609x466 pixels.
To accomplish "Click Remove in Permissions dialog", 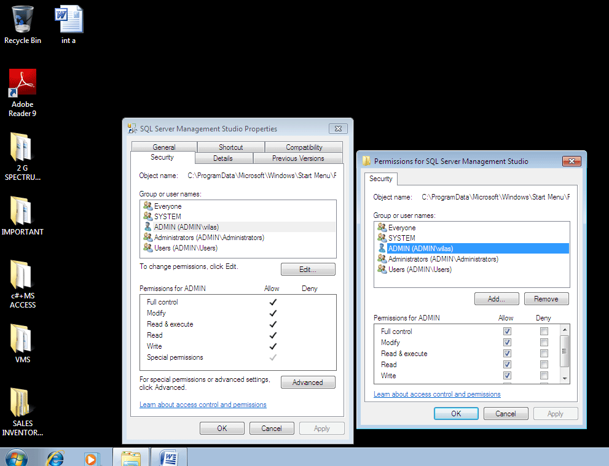I will coord(546,299).
